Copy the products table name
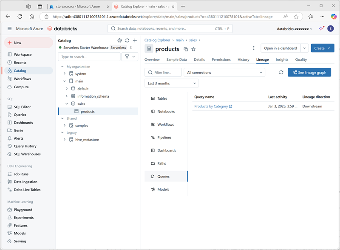The height and width of the screenshot is (250, 340). [x=186, y=49]
